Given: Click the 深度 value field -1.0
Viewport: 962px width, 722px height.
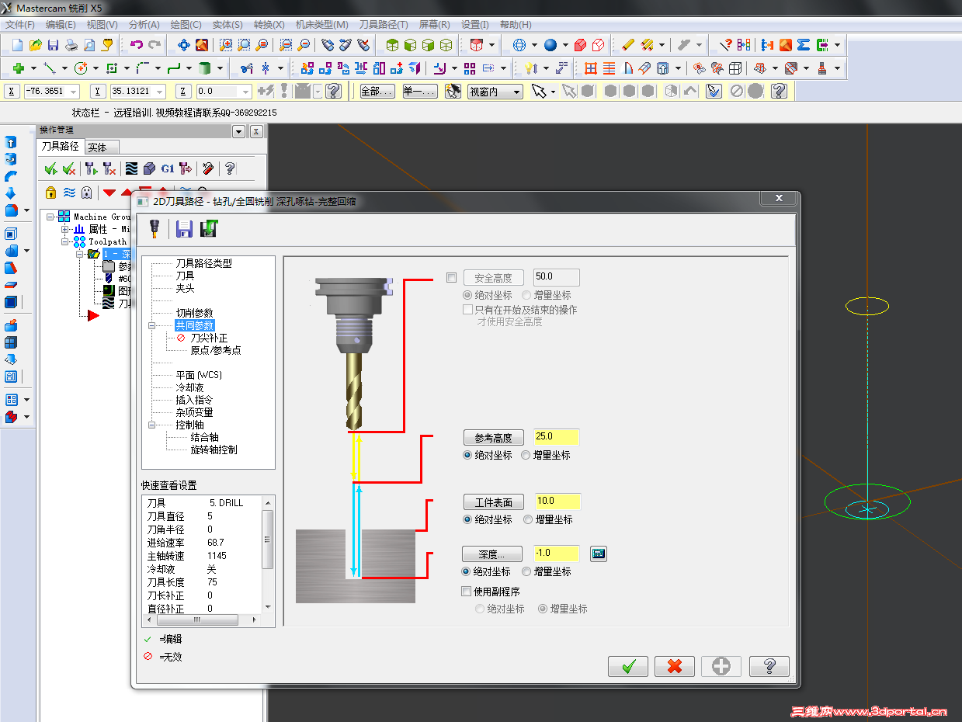Looking at the screenshot, I should click(557, 554).
